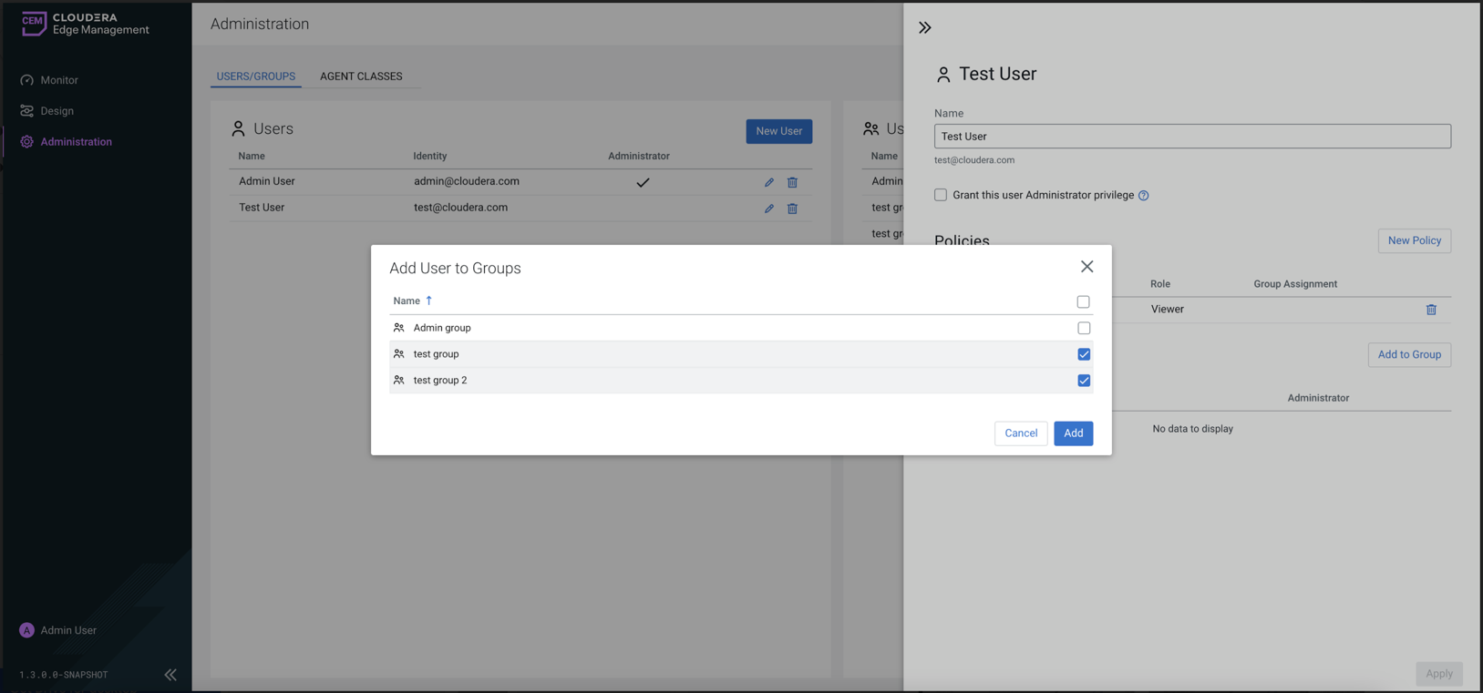Click the Cloudera Edge Management logo
The height and width of the screenshot is (693, 1483).
84,25
